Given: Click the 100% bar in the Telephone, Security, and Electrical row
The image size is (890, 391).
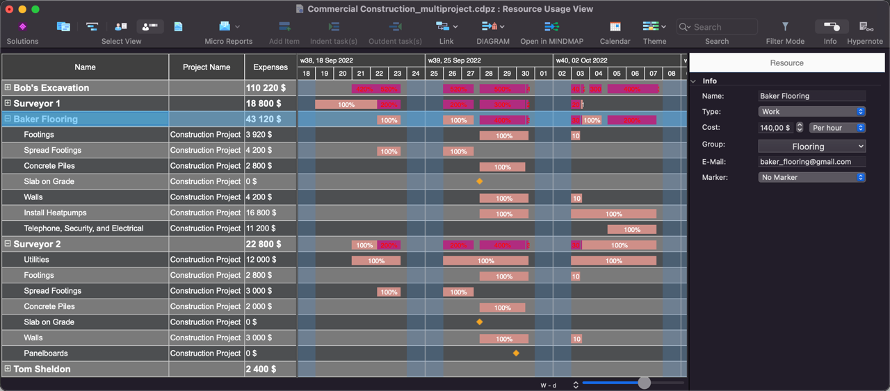Looking at the screenshot, I should tap(632, 229).
